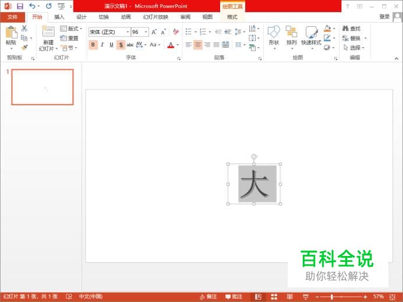Click Convert to SmartArt icon
403x302 pixels.
click(252, 48)
